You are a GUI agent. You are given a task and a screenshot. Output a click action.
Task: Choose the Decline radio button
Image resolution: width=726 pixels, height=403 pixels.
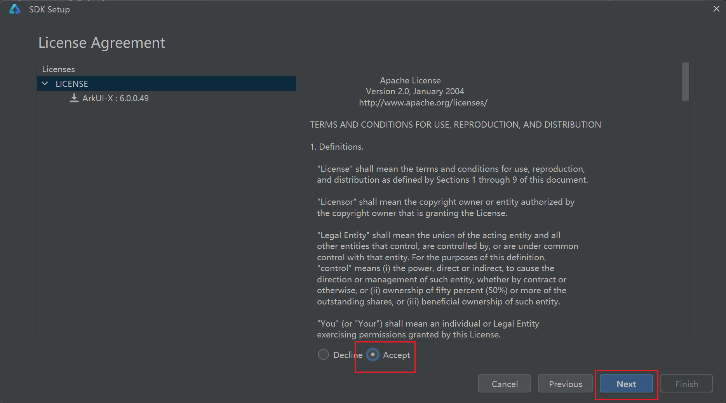tap(323, 355)
